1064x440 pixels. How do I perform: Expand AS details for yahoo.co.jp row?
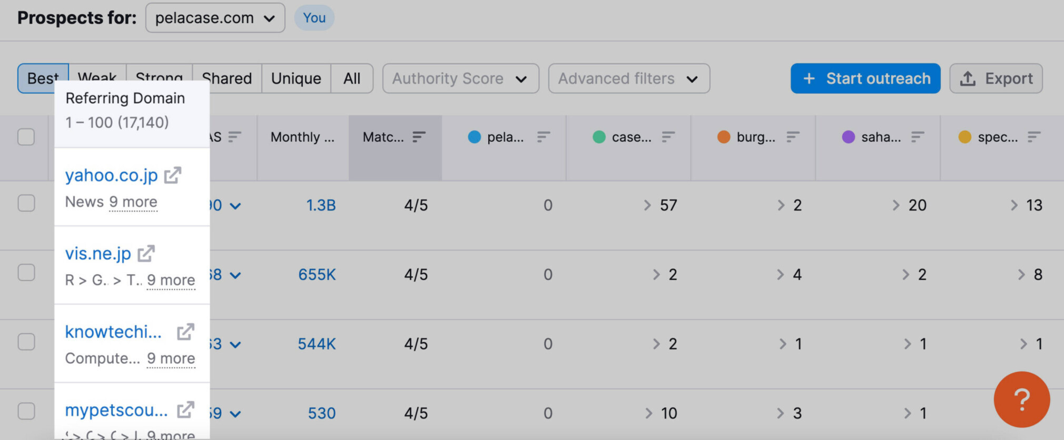(235, 206)
